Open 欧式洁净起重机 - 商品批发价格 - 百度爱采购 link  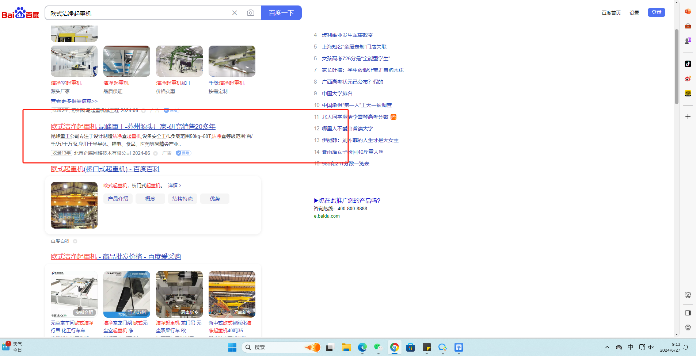coord(116,257)
